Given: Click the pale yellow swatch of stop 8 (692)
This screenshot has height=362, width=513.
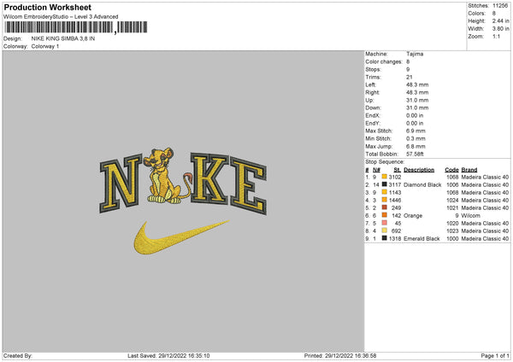Looking at the screenshot, I should pyautogui.click(x=385, y=231).
